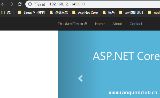Open site info via the not-secure icon
160x98 pixels.
(30, 4)
